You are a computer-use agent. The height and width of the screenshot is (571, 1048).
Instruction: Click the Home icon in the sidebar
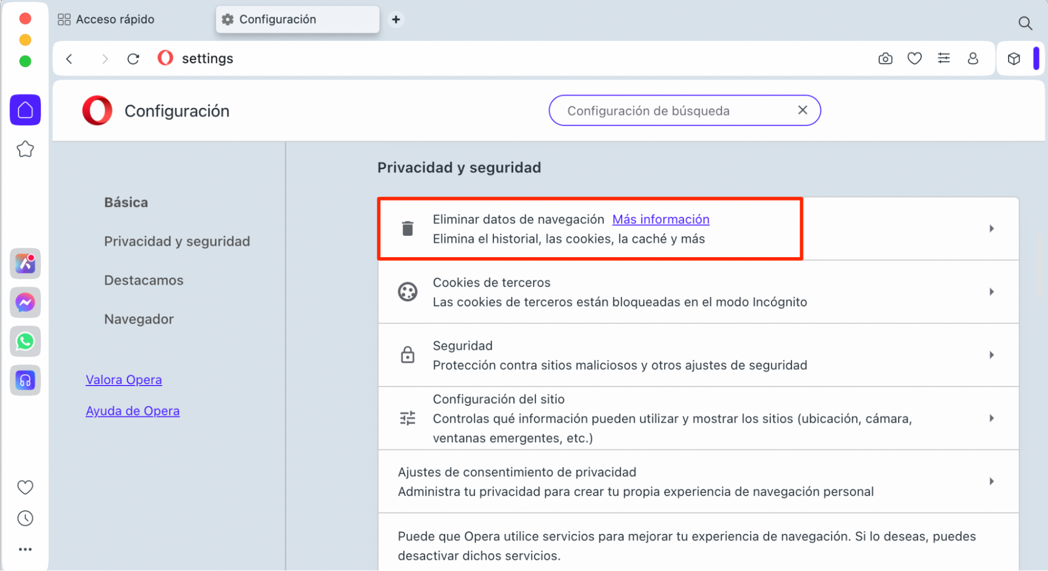(x=25, y=109)
